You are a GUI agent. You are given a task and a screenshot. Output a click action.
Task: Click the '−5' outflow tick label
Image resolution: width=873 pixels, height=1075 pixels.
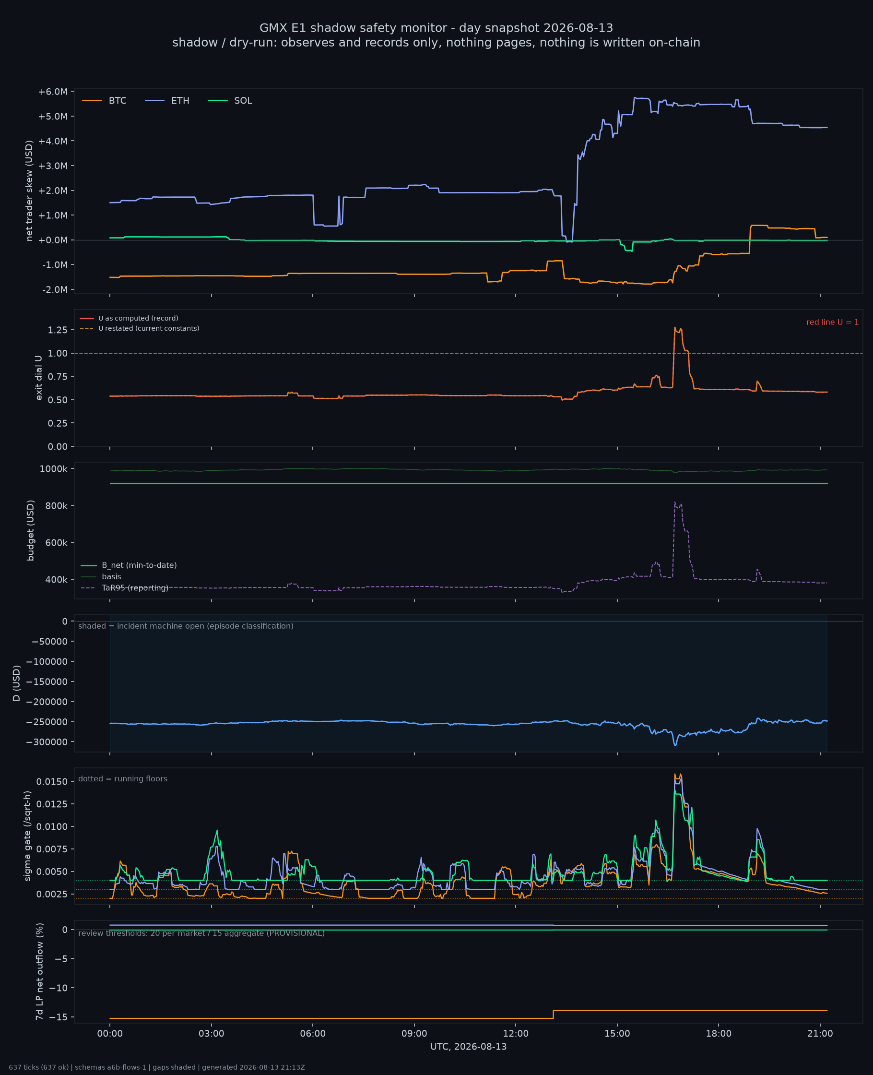pyautogui.click(x=61, y=959)
